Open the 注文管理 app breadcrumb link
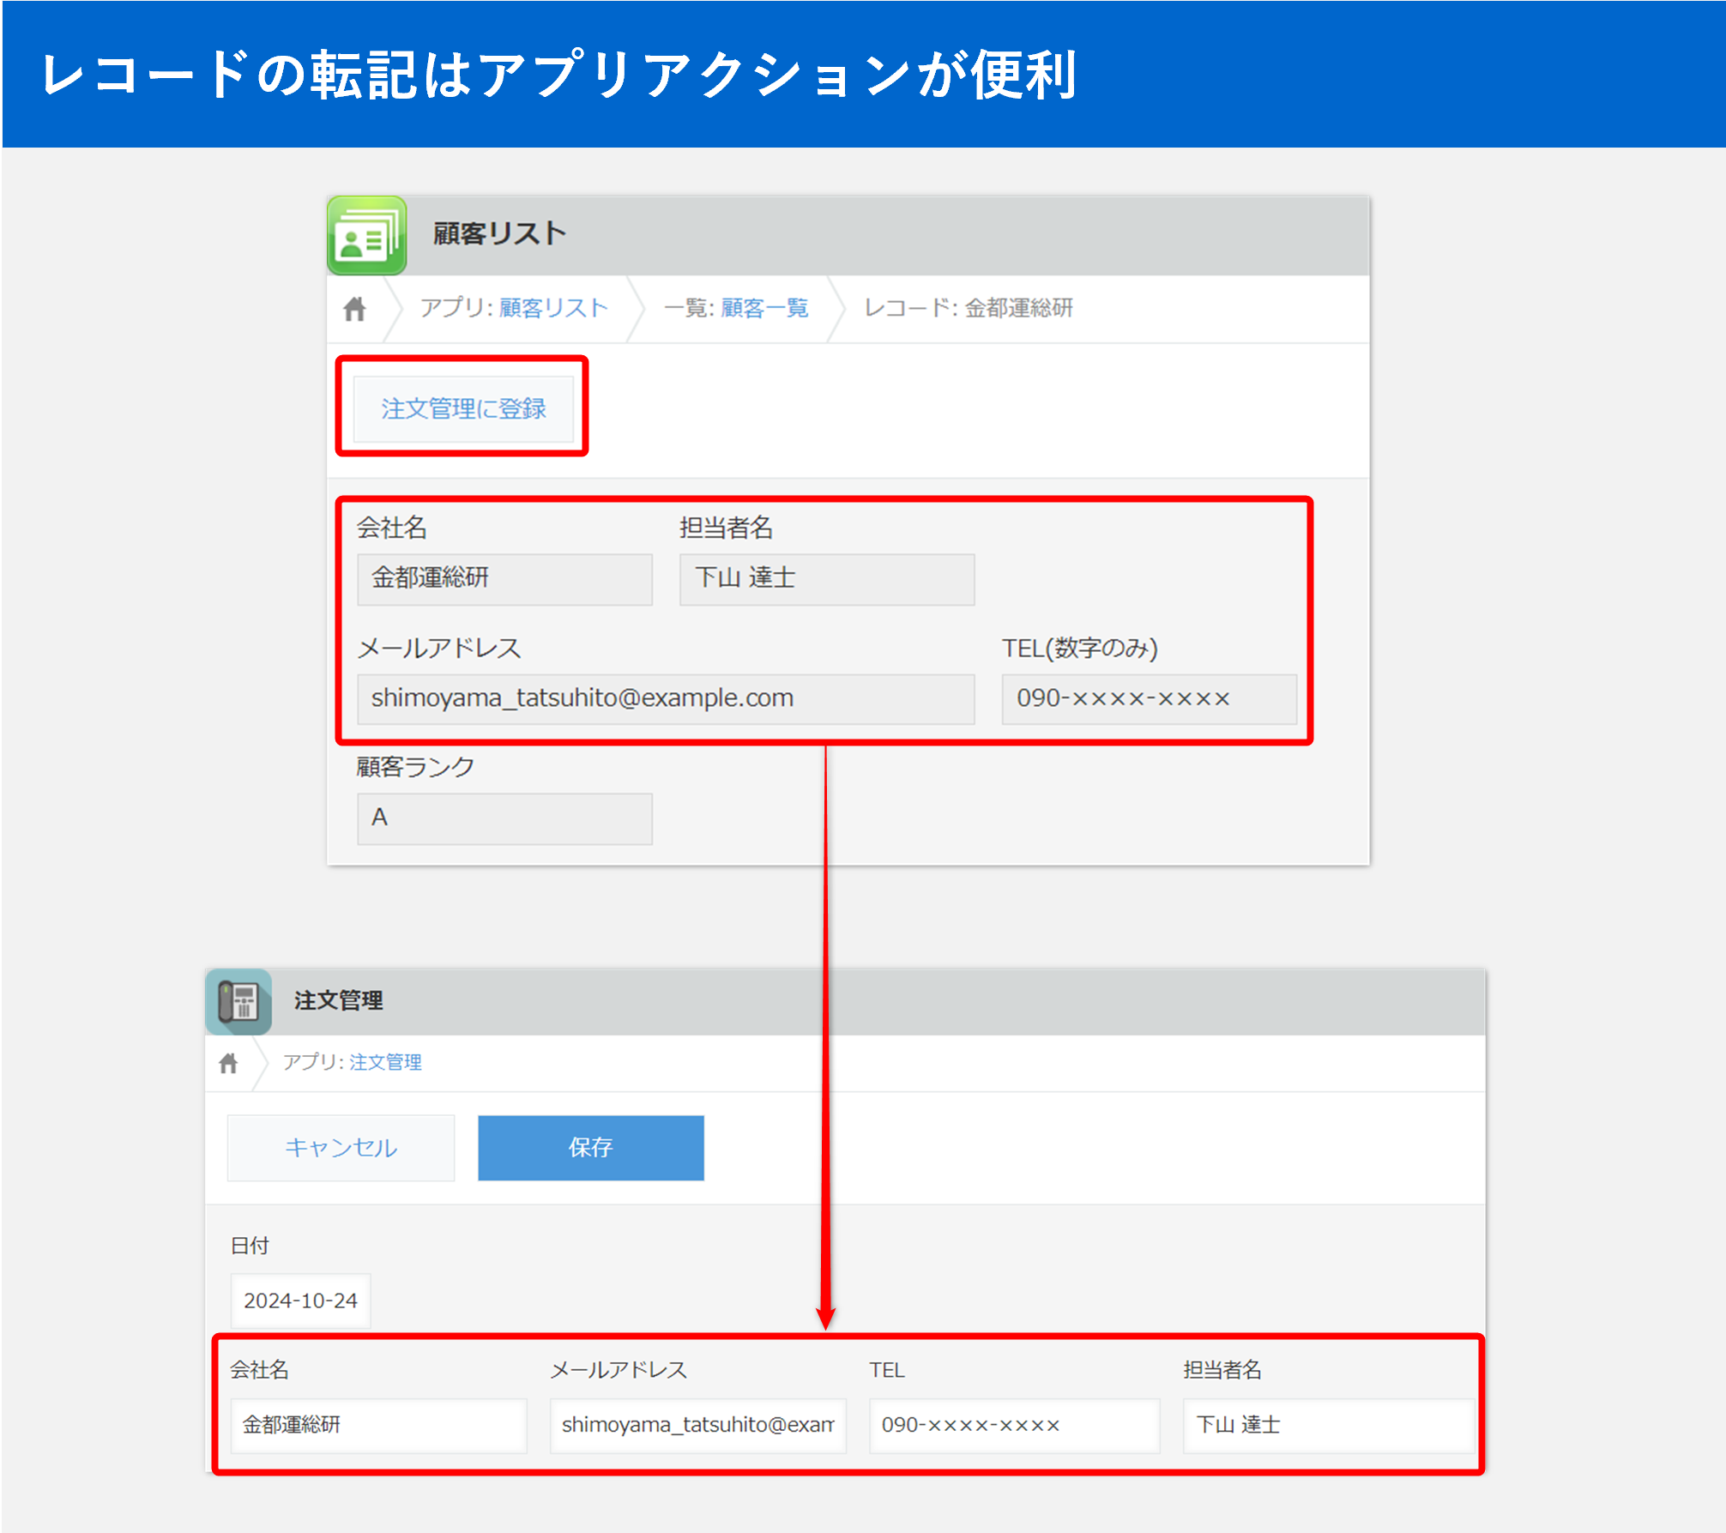1726x1533 pixels. click(385, 1062)
